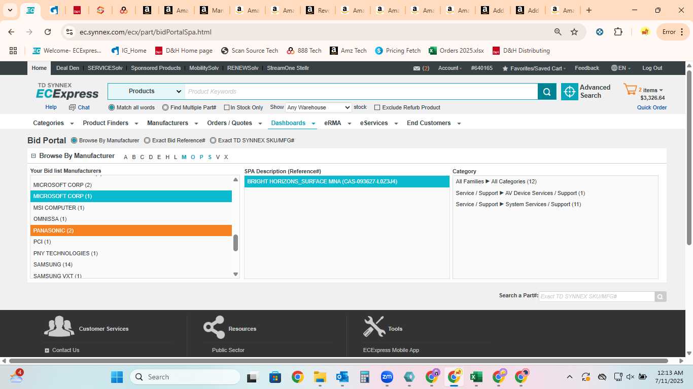Screen dimensions: 693x389
Task: Open the Deal Den tab
Action: click(67, 68)
